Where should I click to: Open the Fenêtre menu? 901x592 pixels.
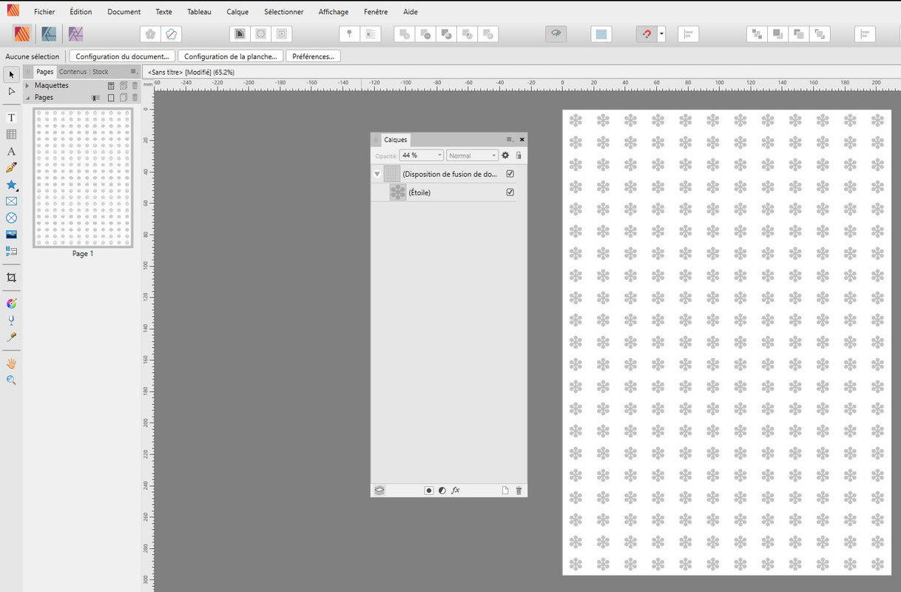[x=376, y=12]
